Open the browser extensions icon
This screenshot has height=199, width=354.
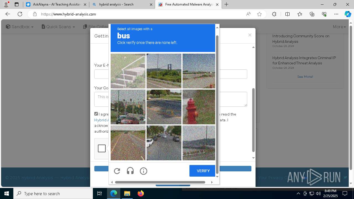274,14
